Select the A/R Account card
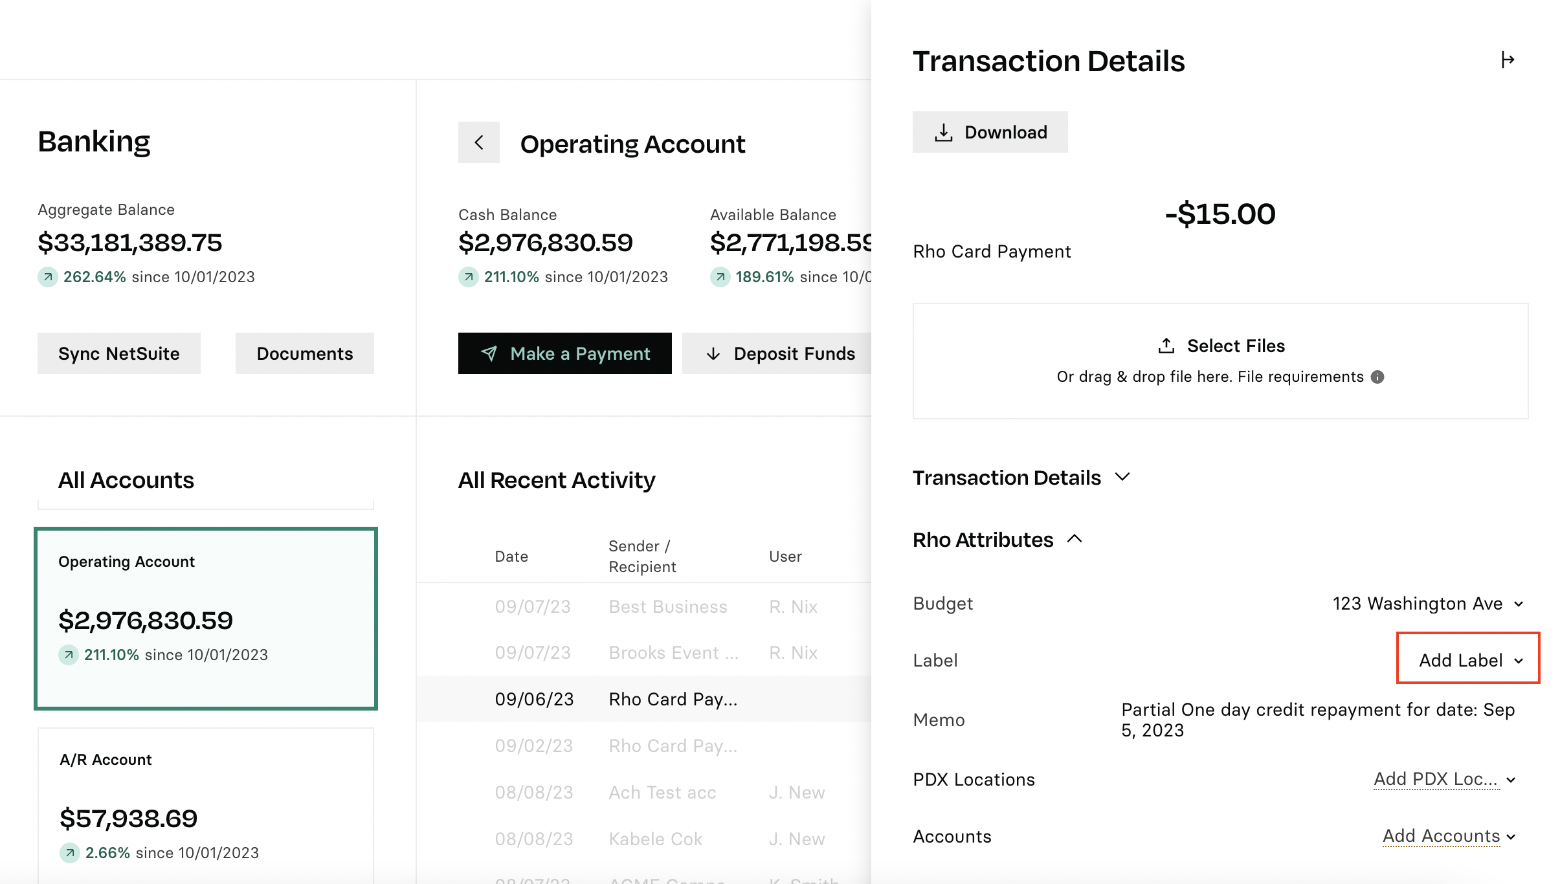The width and height of the screenshot is (1560, 884). coord(206,806)
